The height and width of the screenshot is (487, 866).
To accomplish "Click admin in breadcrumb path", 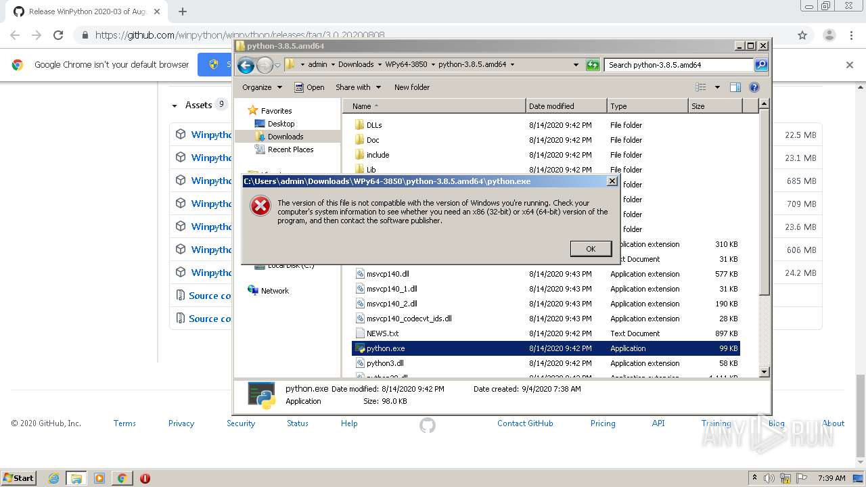I will (x=317, y=65).
